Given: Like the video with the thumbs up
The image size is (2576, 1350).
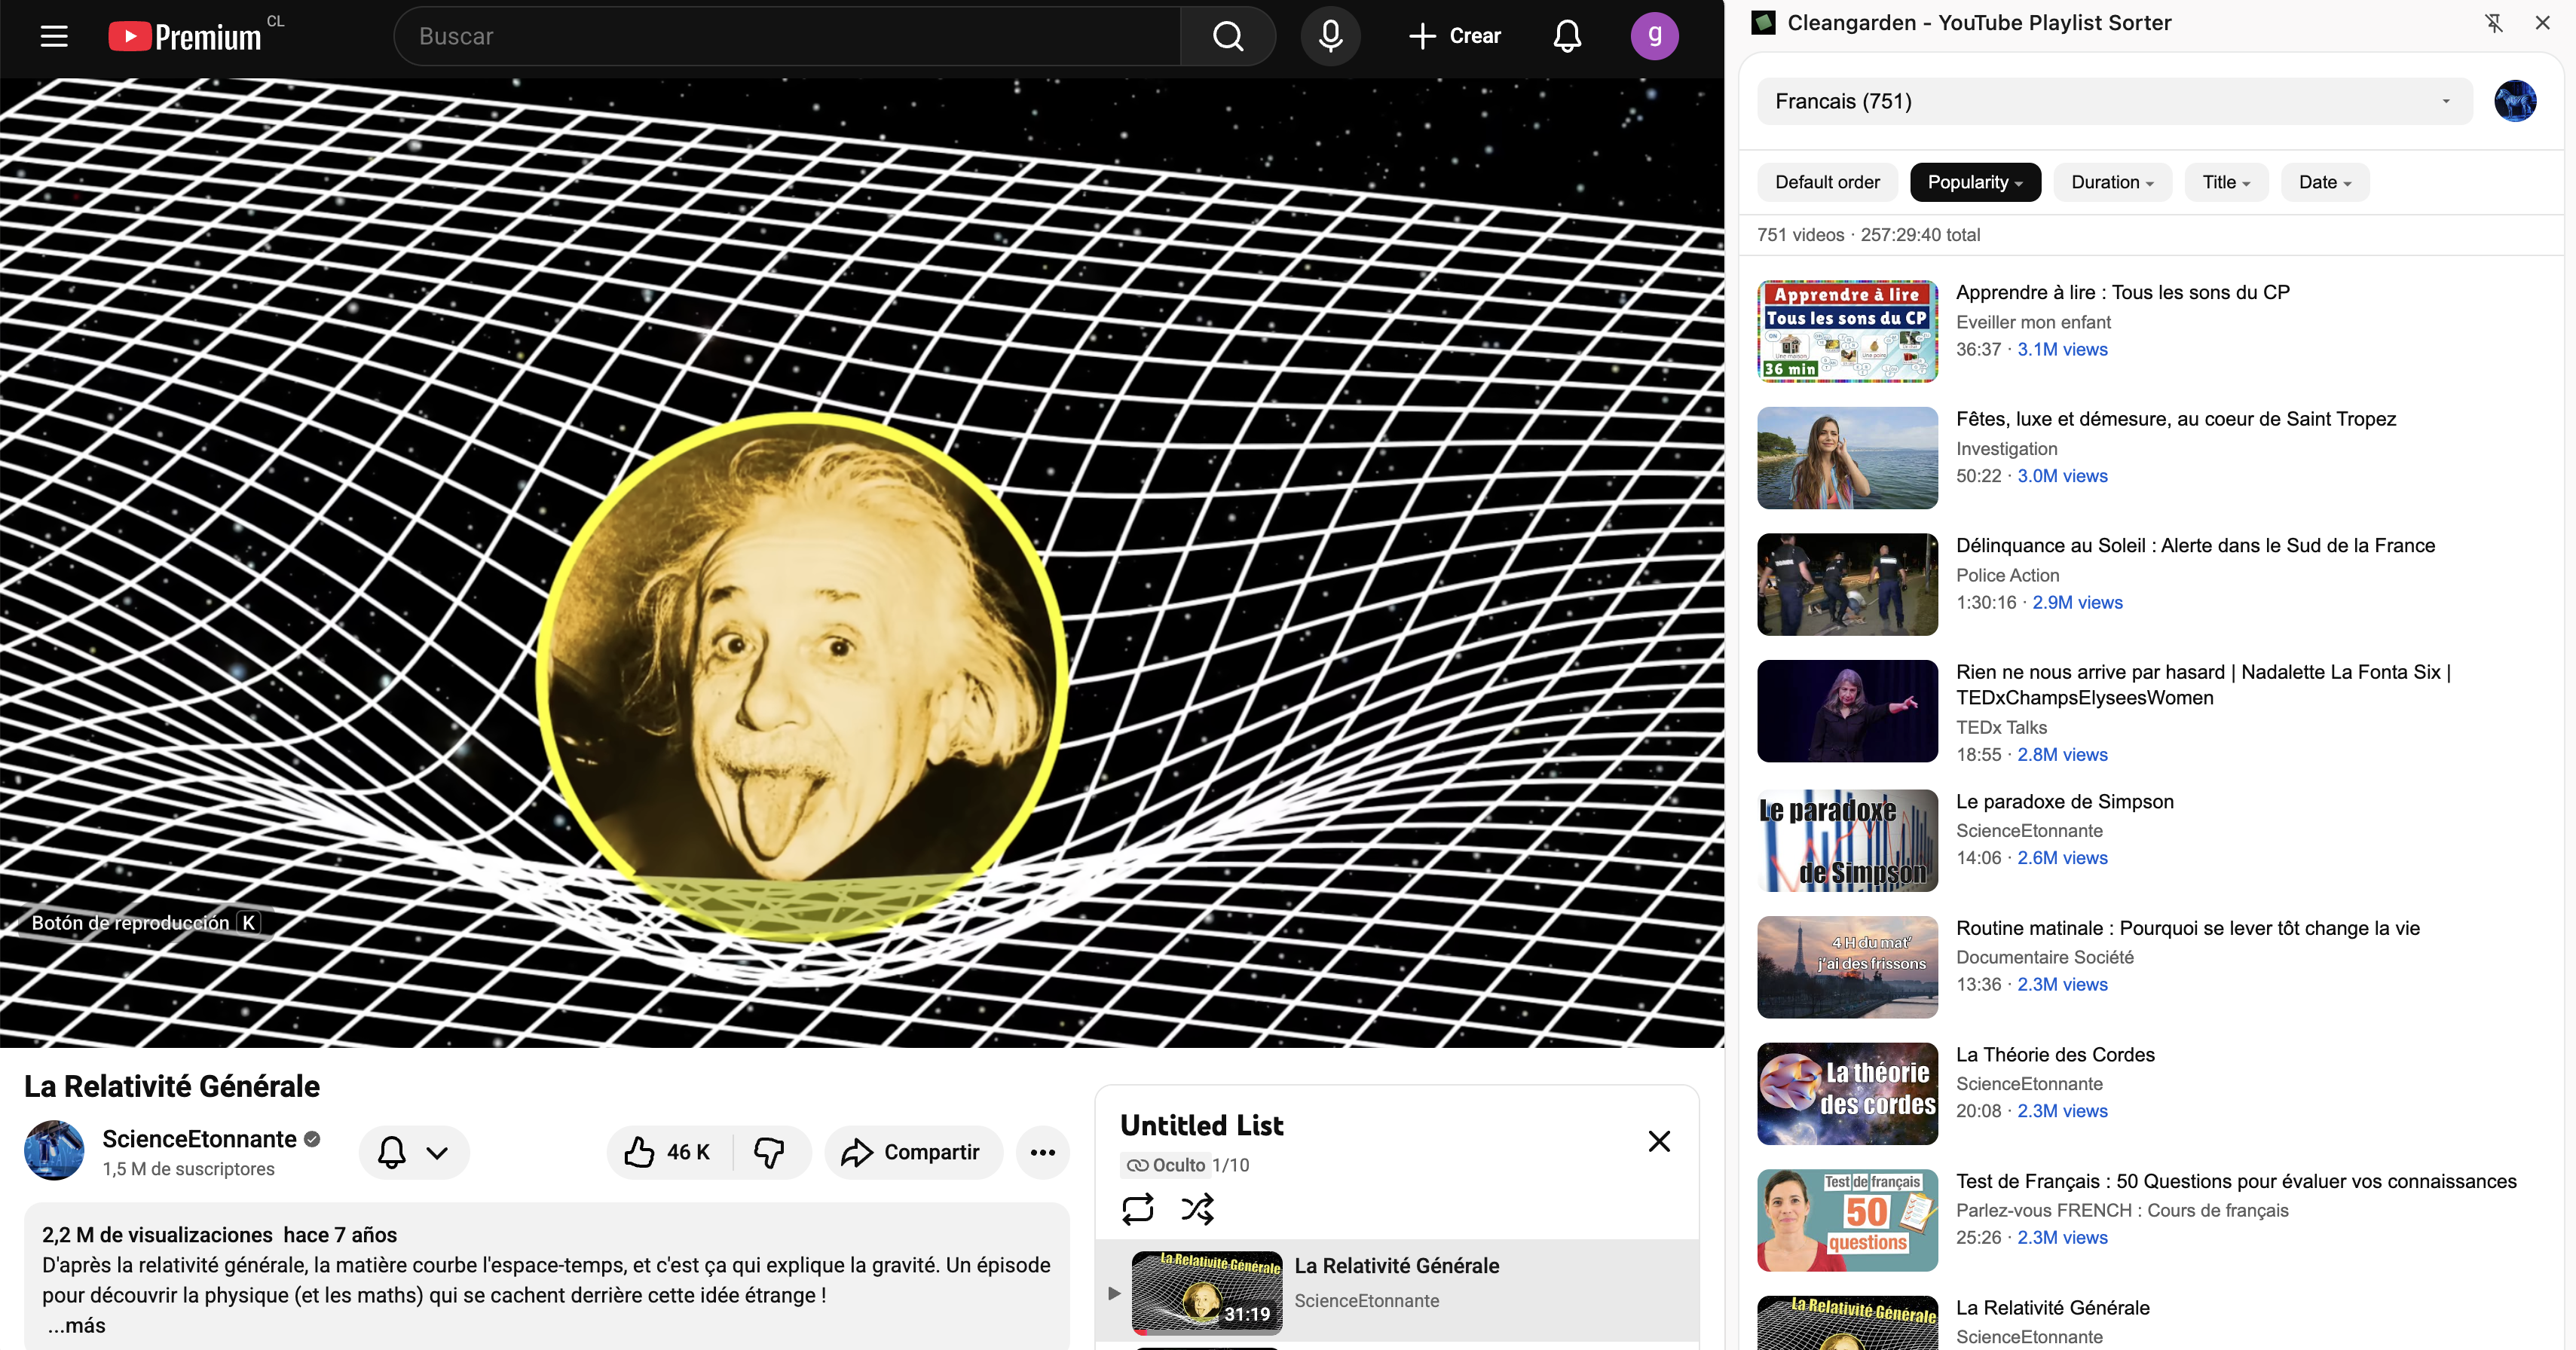Looking at the screenshot, I should pyautogui.click(x=640, y=1151).
